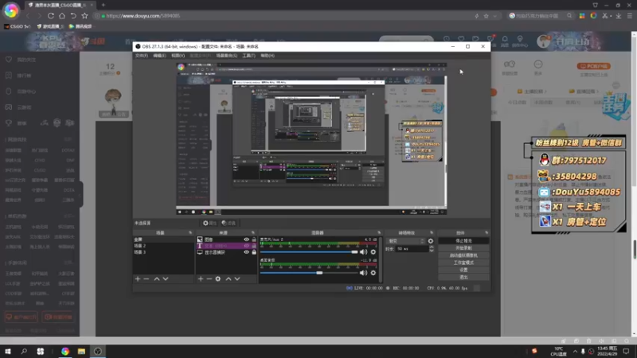637x358 pixels.
Task: Move source down in the Sources panel
Action: pos(237,279)
